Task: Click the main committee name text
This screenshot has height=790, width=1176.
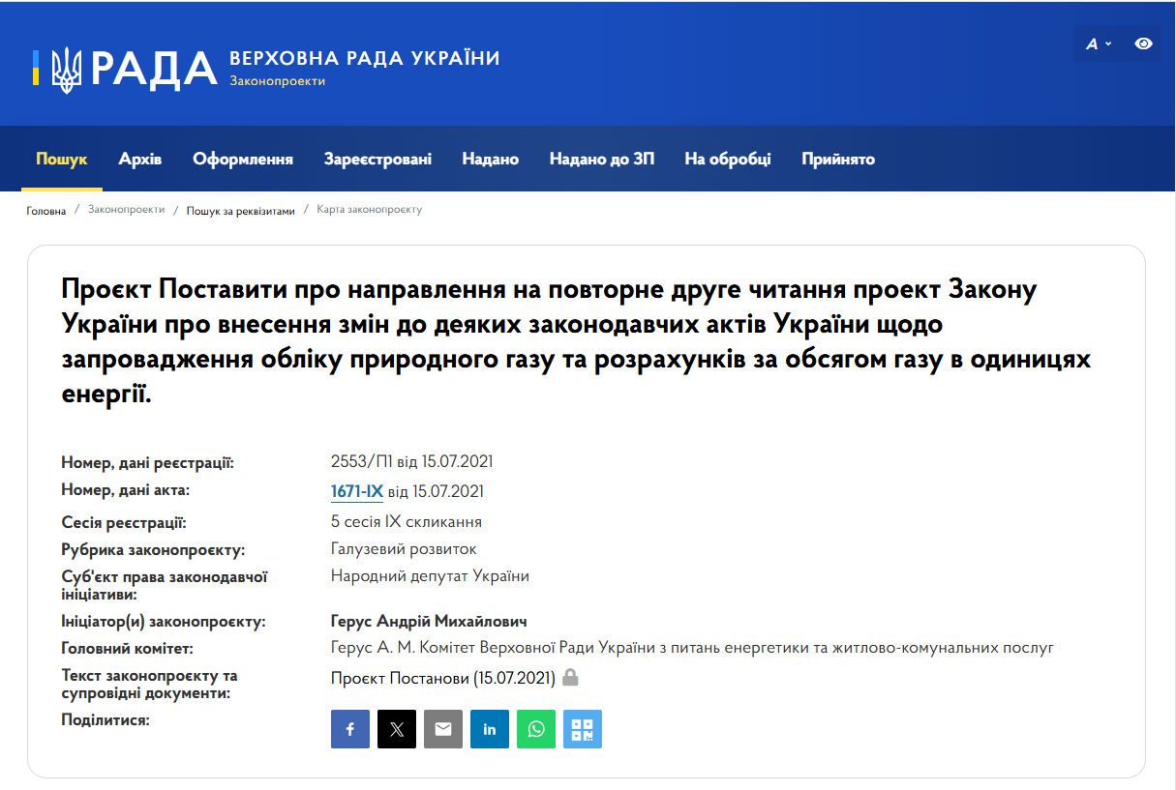Action: point(692,647)
